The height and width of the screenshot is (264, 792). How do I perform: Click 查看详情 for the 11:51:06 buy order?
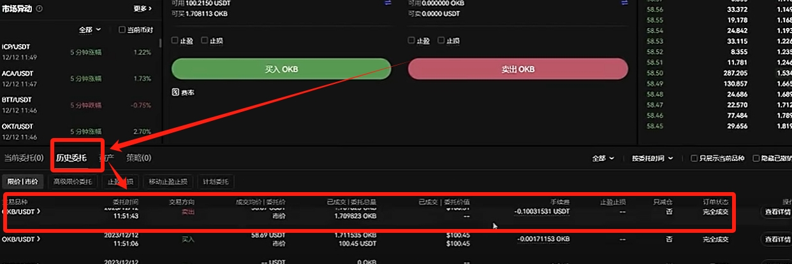click(776, 239)
